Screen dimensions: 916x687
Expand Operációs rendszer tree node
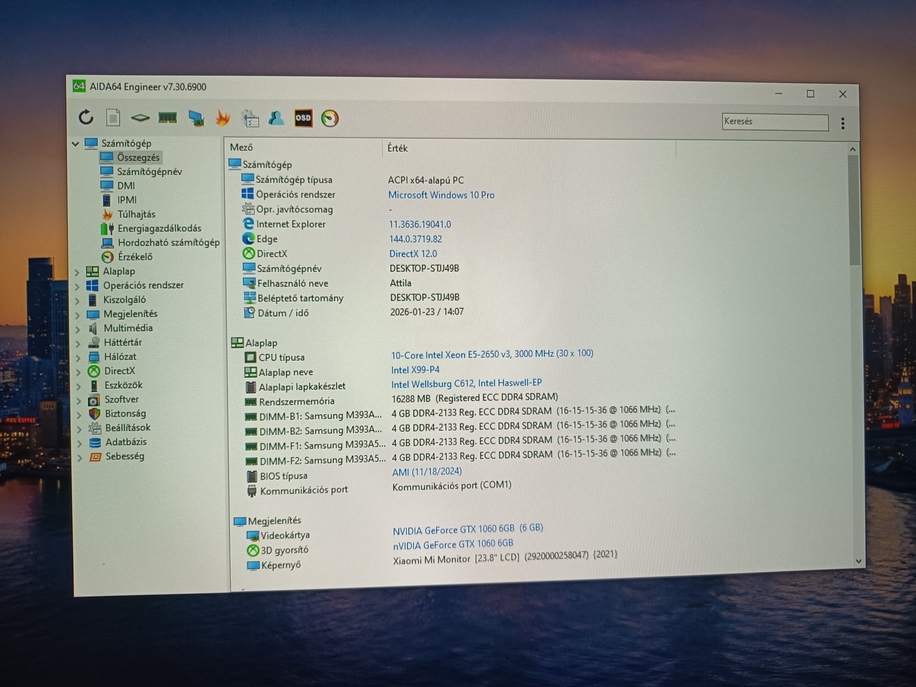(77, 286)
